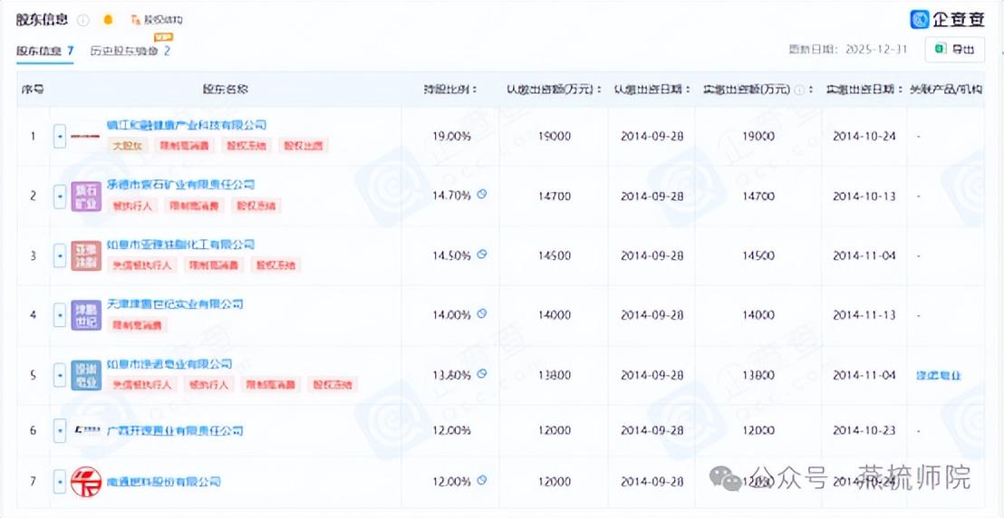Click row 1 company's red line logo
The image size is (1004, 518).
click(x=86, y=137)
